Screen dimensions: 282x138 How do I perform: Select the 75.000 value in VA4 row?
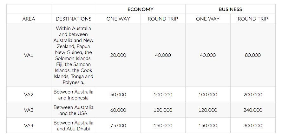coord(118,125)
